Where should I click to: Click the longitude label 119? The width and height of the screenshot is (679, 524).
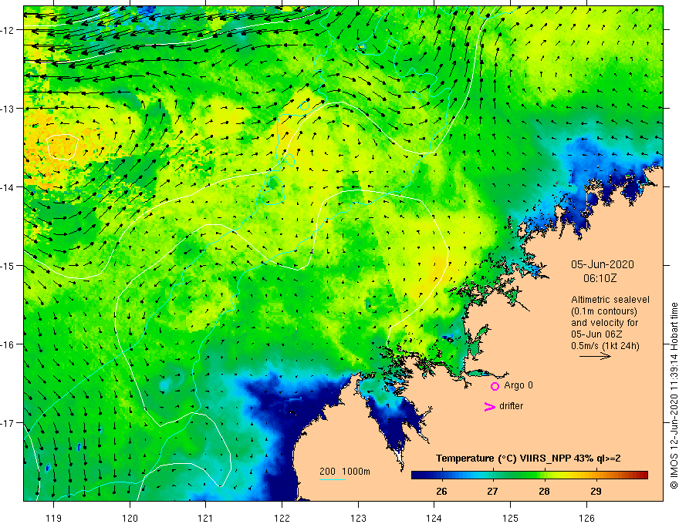pyautogui.click(x=54, y=518)
